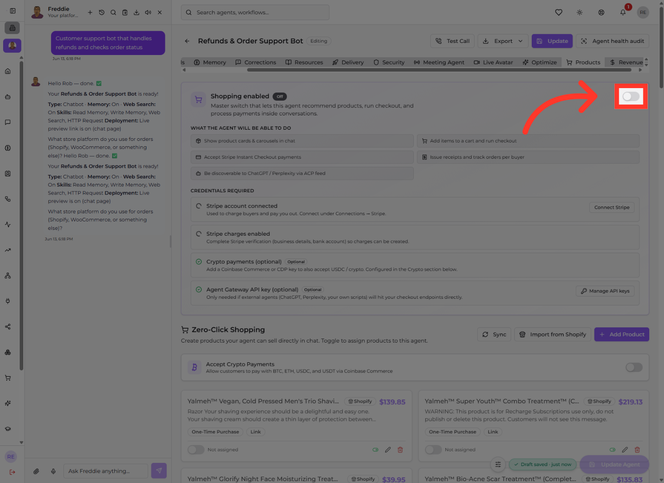Log out using the sidebar exit icon
This screenshot has height=483, width=664.
coord(12,472)
